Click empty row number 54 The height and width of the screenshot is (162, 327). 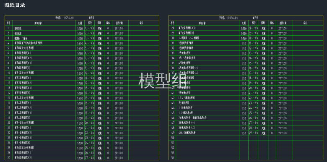pos(172,158)
